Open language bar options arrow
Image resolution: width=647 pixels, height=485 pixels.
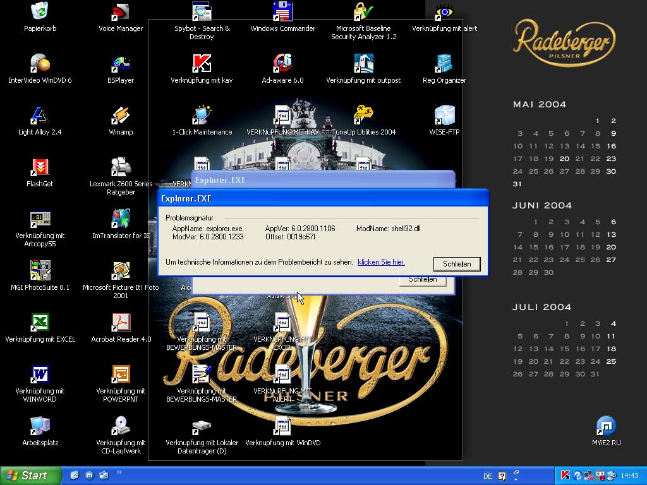(516, 480)
